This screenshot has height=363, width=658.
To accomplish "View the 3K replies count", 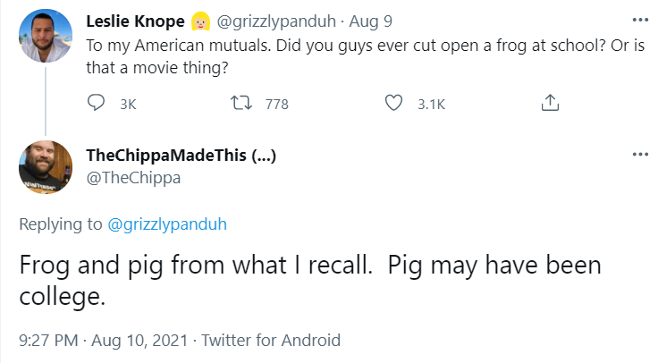I will pos(128,104).
